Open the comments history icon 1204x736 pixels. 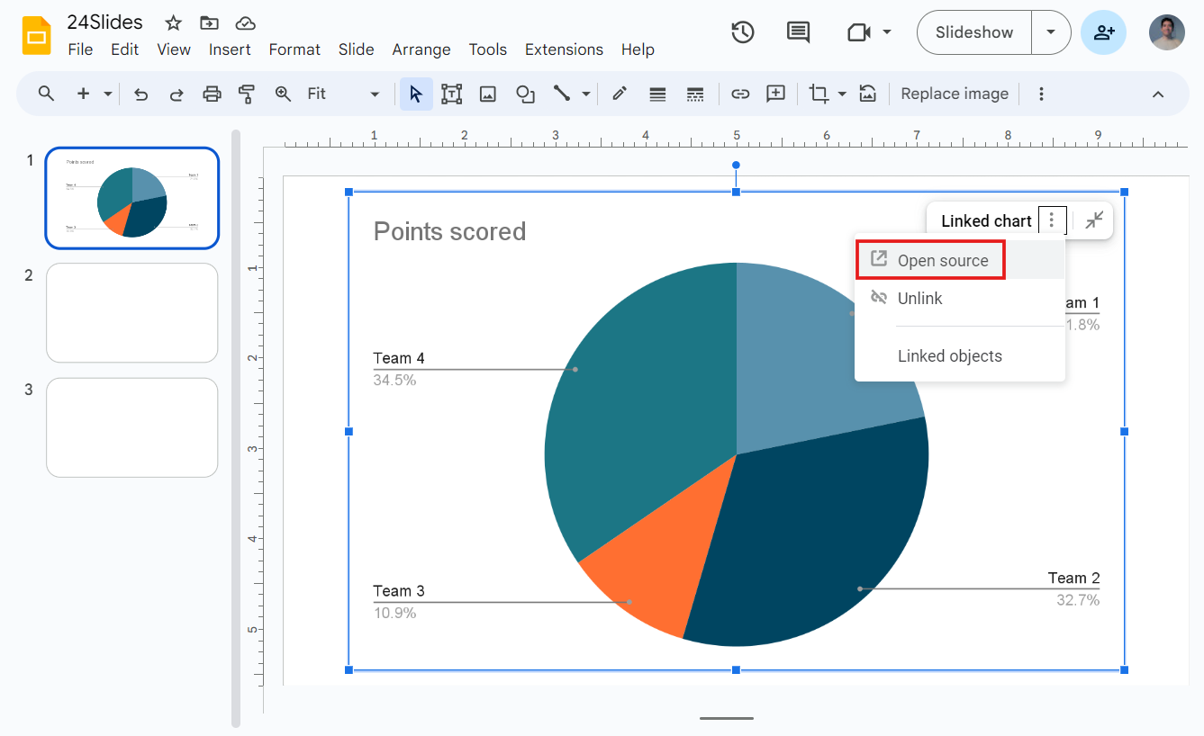coord(798,32)
